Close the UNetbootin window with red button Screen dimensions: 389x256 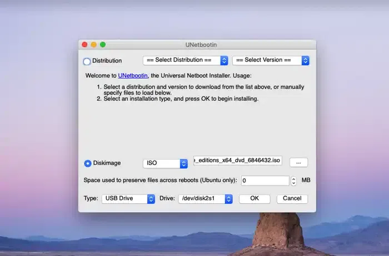85,44
